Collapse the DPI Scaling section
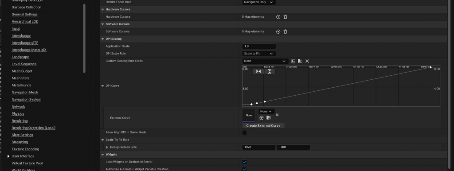Screen dimensions: 454x171 pyautogui.click(x=102, y=39)
